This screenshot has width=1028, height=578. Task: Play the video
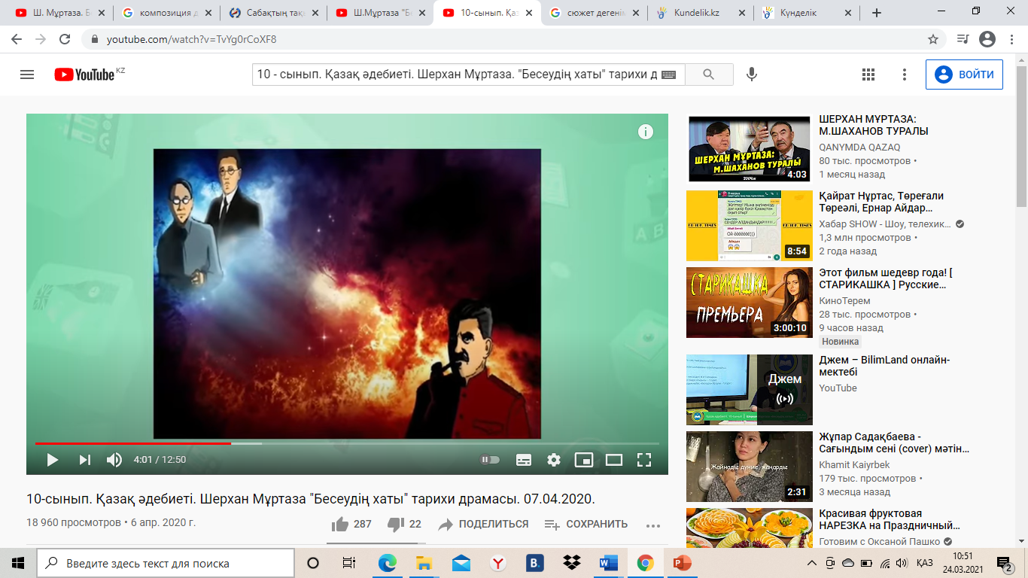click(x=52, y=460)
